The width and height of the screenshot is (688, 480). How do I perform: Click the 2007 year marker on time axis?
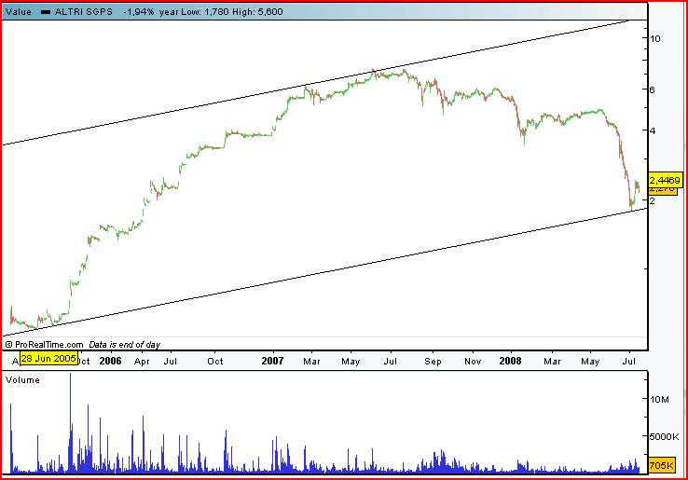(272, 360)
